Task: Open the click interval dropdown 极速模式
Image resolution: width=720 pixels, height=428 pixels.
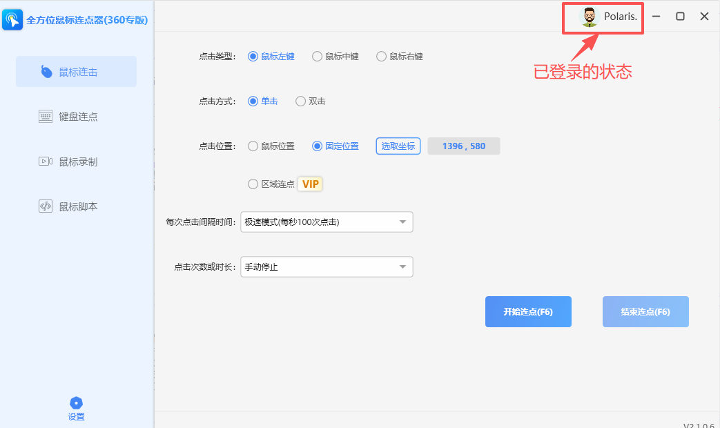Action: [326, 222]
